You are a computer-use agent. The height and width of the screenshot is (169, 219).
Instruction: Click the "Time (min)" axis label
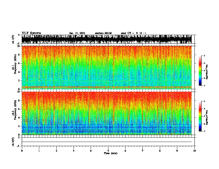point(111,153)
